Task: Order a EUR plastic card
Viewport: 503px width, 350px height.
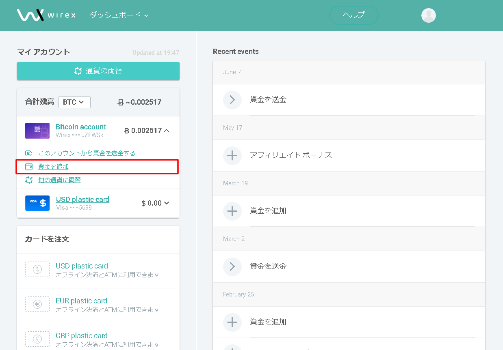Action: point(98,305)
